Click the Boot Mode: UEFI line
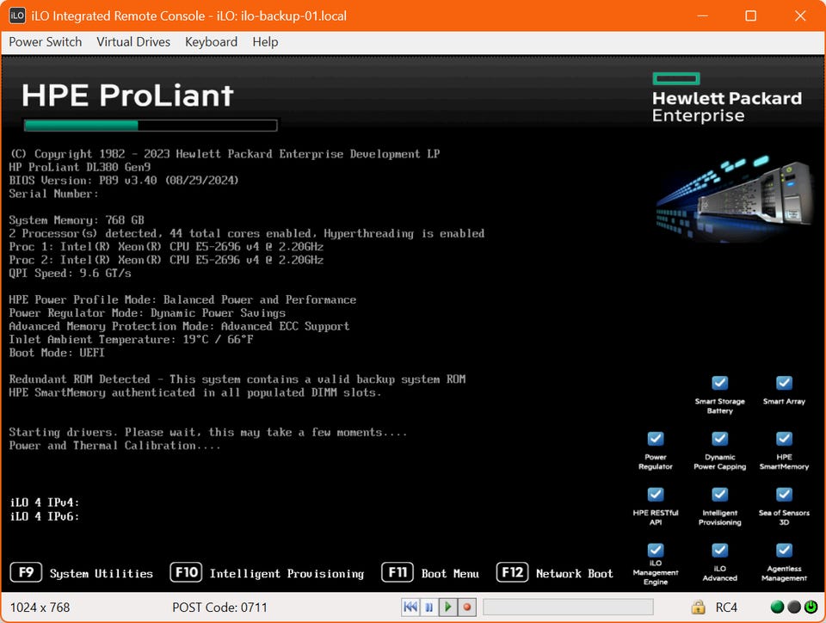The width and height of the screenshot is (826, 623). pos(57,353)
